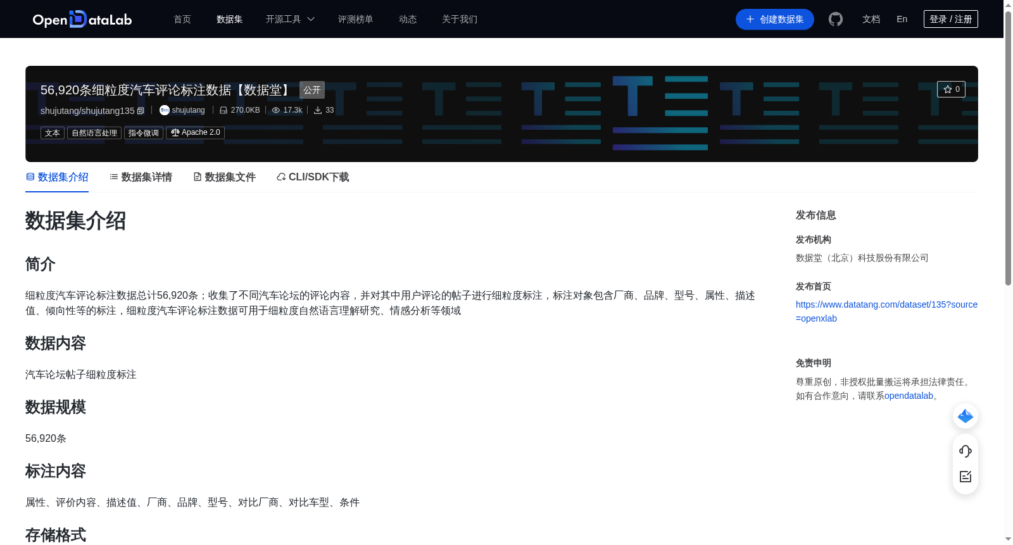Image resolution: width=1013 pixels, height=545 pixels.
Task: Click the 数据堂（北京）科技股份有限公司 text
Action: point(862,258)
